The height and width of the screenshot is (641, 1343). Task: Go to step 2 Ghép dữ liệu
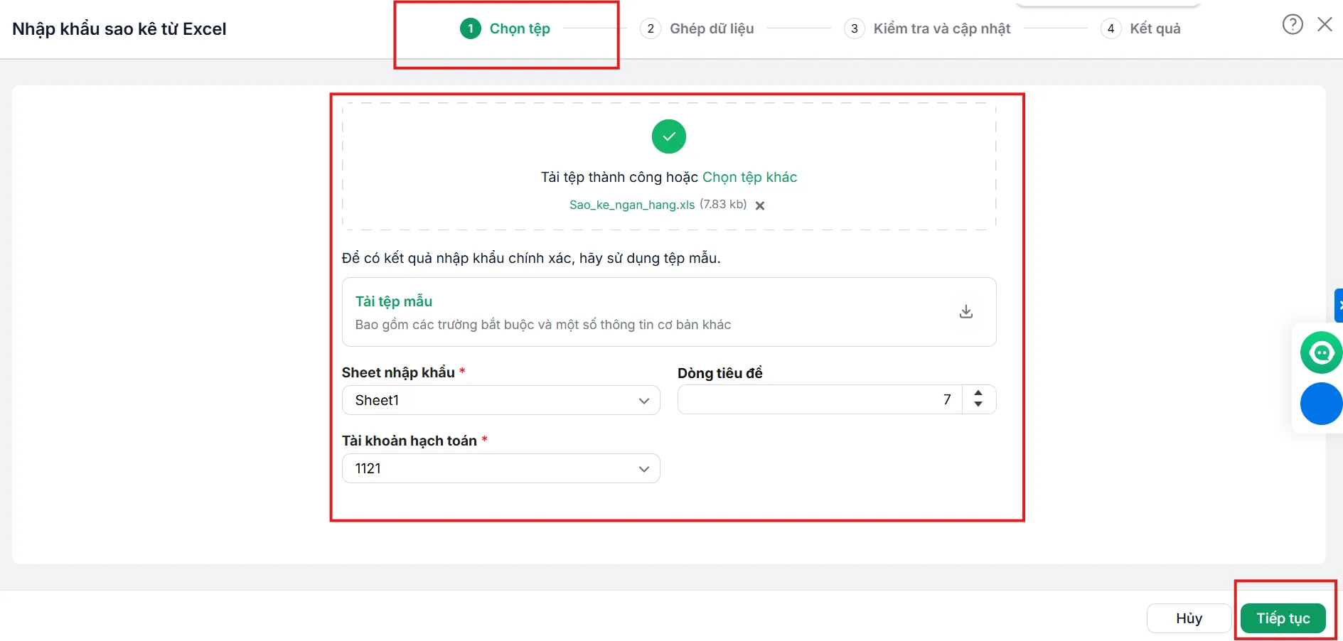pyautogui.click(x=697, y=28)
